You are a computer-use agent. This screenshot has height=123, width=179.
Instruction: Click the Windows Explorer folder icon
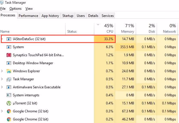9,71
